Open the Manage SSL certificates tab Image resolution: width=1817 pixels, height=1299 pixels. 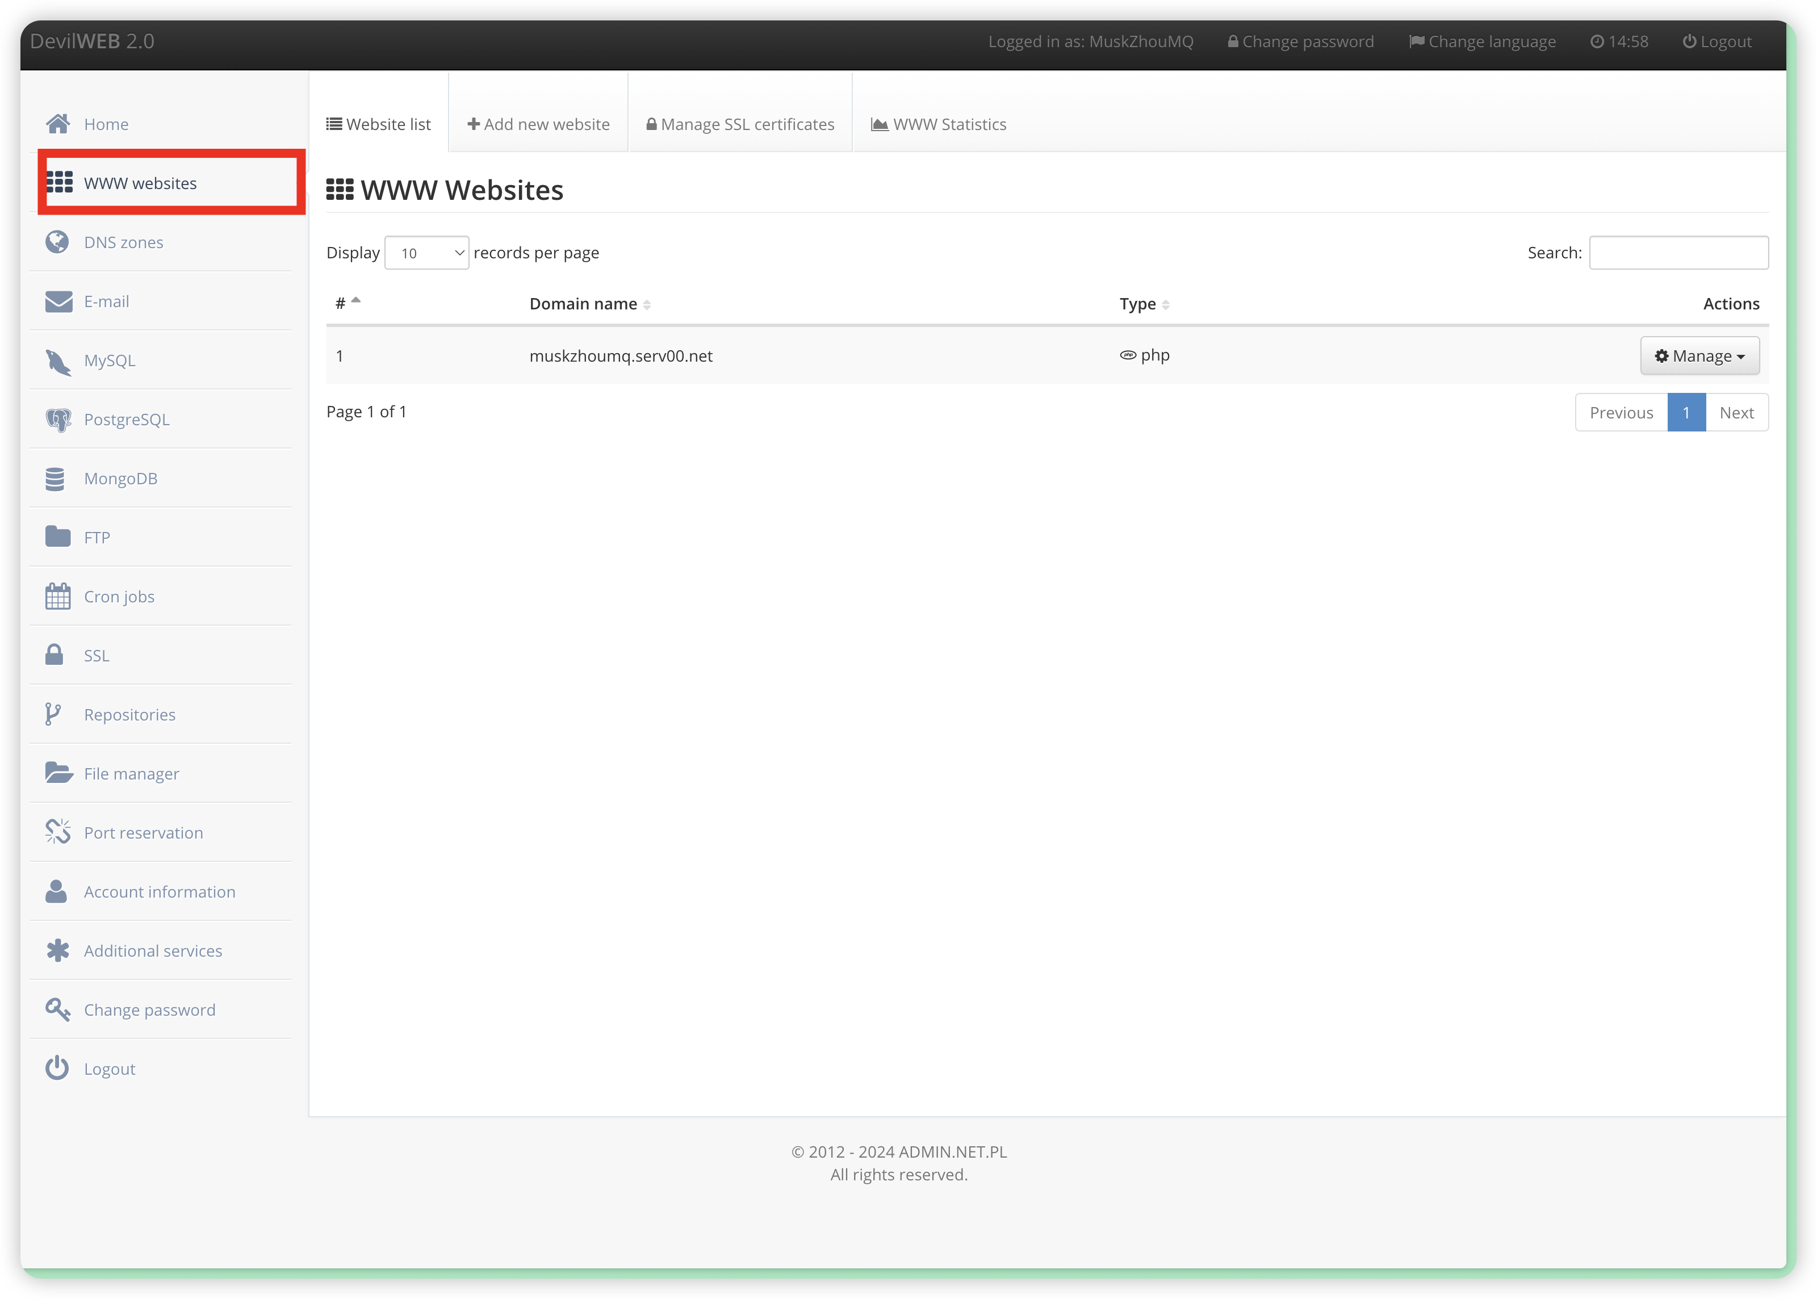(x=740, y=125)
